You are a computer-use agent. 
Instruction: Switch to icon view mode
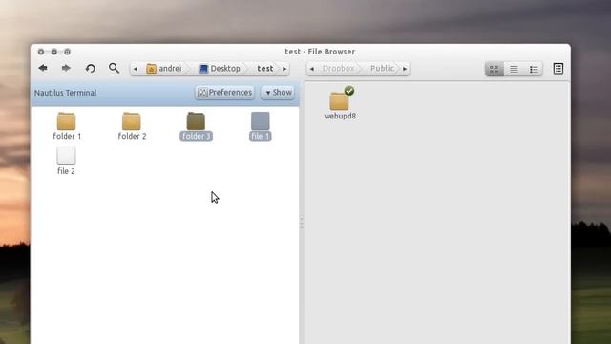[495, 69]
